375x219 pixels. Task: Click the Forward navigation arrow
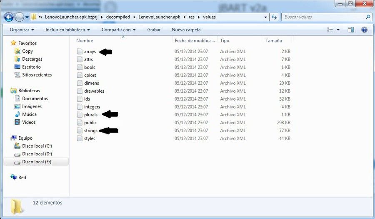(x=19, y=17)
